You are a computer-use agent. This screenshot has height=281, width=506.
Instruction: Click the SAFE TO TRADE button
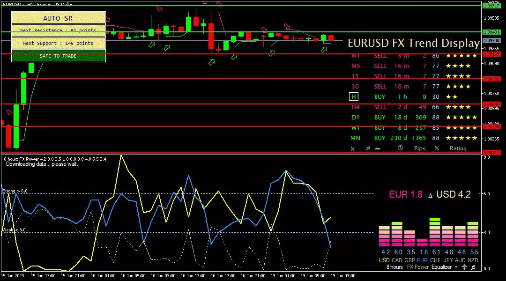click(59, 56)
